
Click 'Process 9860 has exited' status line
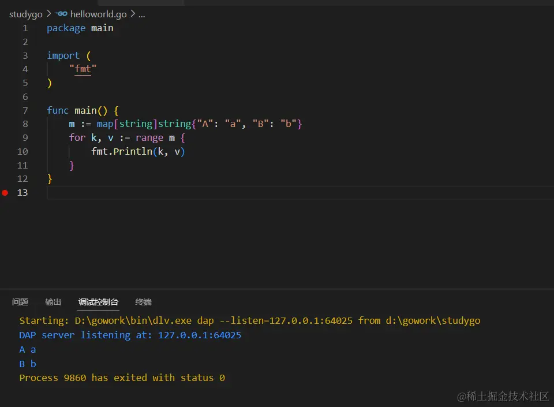[122, 378]
